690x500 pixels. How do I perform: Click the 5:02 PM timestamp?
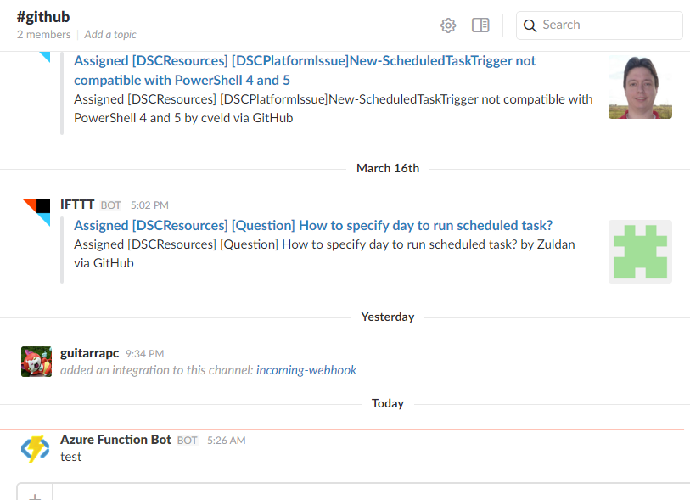point(149,205)
